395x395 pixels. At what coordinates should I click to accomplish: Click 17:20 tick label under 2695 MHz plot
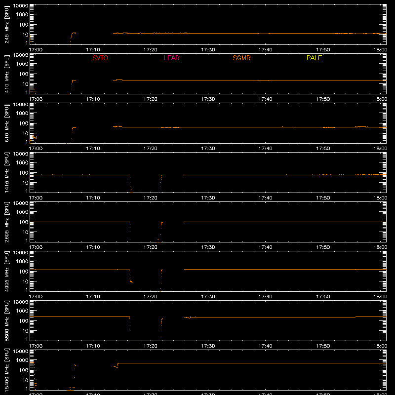pyautogui.click(x=151, y=247)
